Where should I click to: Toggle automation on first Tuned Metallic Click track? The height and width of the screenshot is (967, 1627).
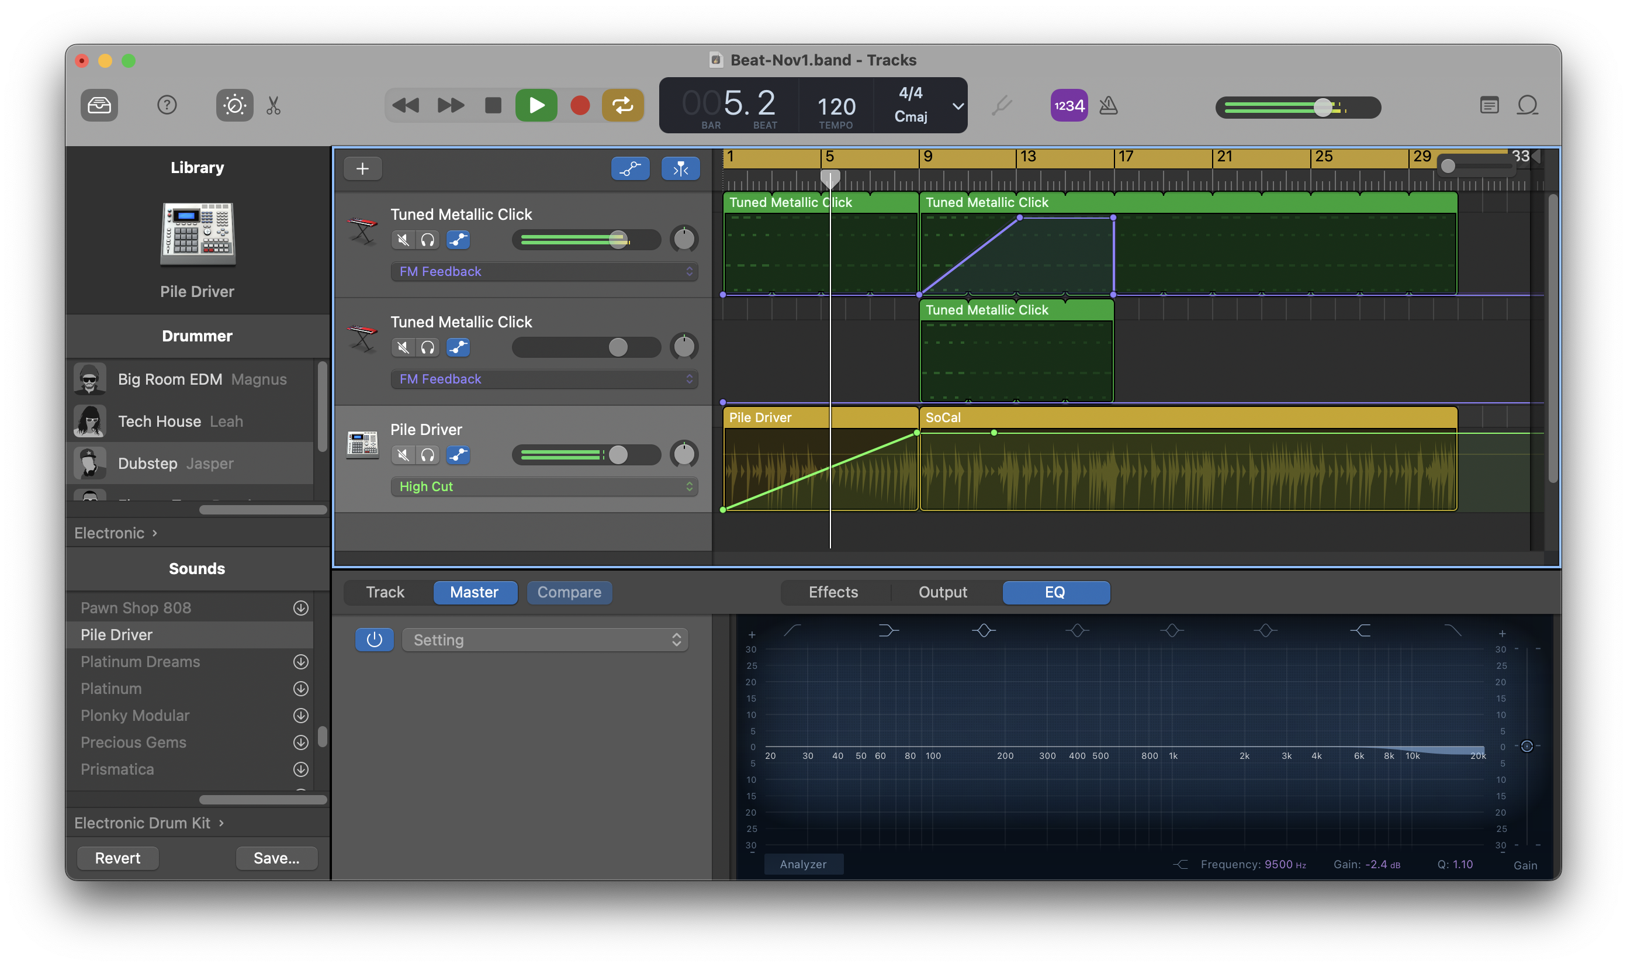(458, 240)
